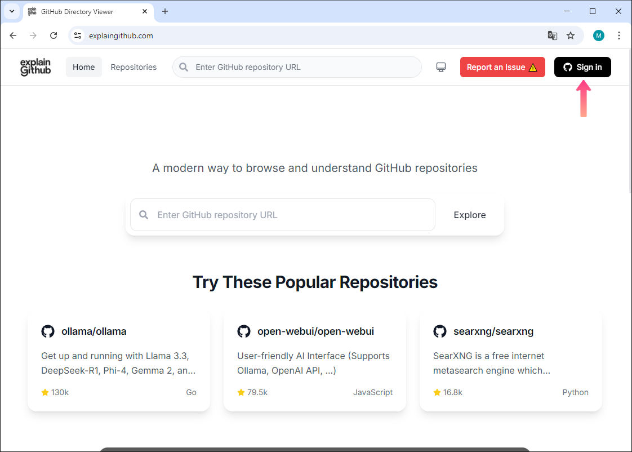Viewport: 632px width, 452px height.
Task: Click the main search box magnifier icon
Action: pos(144,215)
